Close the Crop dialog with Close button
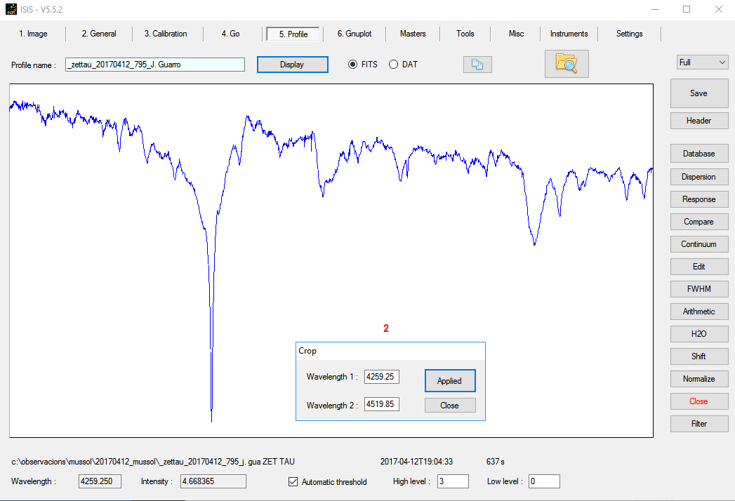The width and height of the screenshot is (735, 501). [450, 406]
